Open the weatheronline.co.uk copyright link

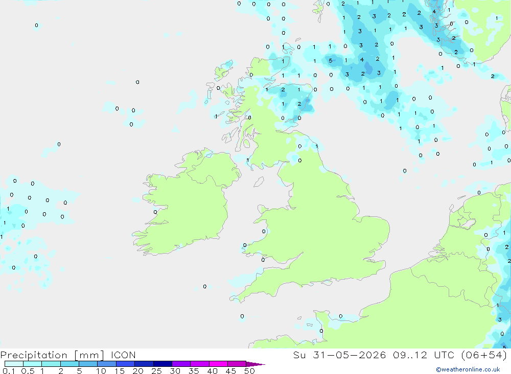pyautogui.click(x=468, y=369)
